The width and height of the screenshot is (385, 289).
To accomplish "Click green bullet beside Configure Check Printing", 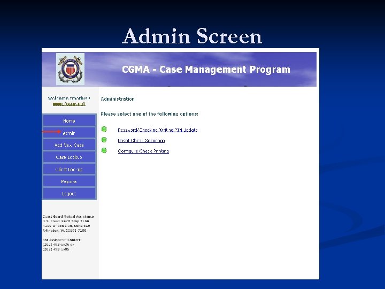I will coord(104,150).
